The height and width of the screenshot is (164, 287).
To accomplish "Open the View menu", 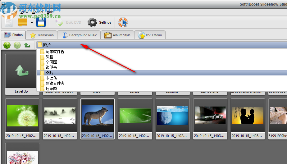I will (x=24, y=12).
